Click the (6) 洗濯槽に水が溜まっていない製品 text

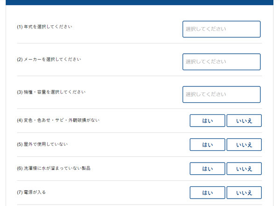click(54, 168)
